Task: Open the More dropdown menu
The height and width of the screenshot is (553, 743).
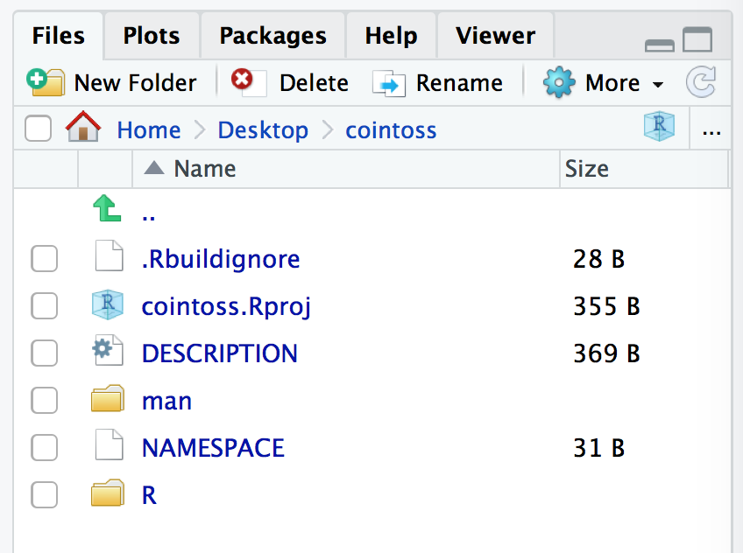Action: coord(604,83)
